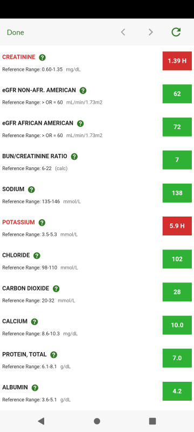Open help for PROTEIN, TOTAL
This screenshot has height=432, width=194.
[53, 355]
